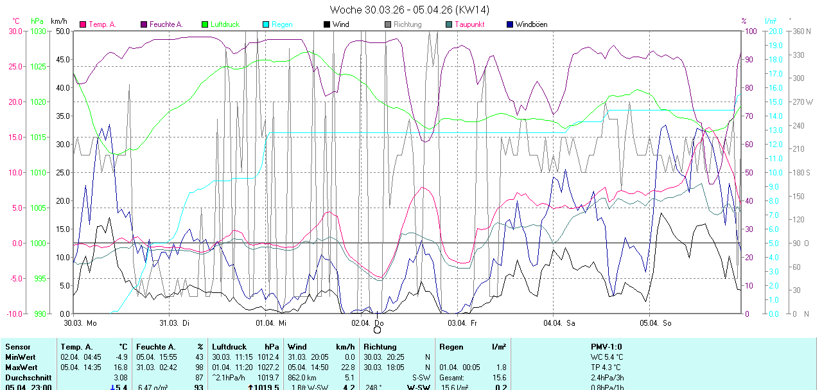Click the green Luftdruck legend square

click(x=205, y=24)
